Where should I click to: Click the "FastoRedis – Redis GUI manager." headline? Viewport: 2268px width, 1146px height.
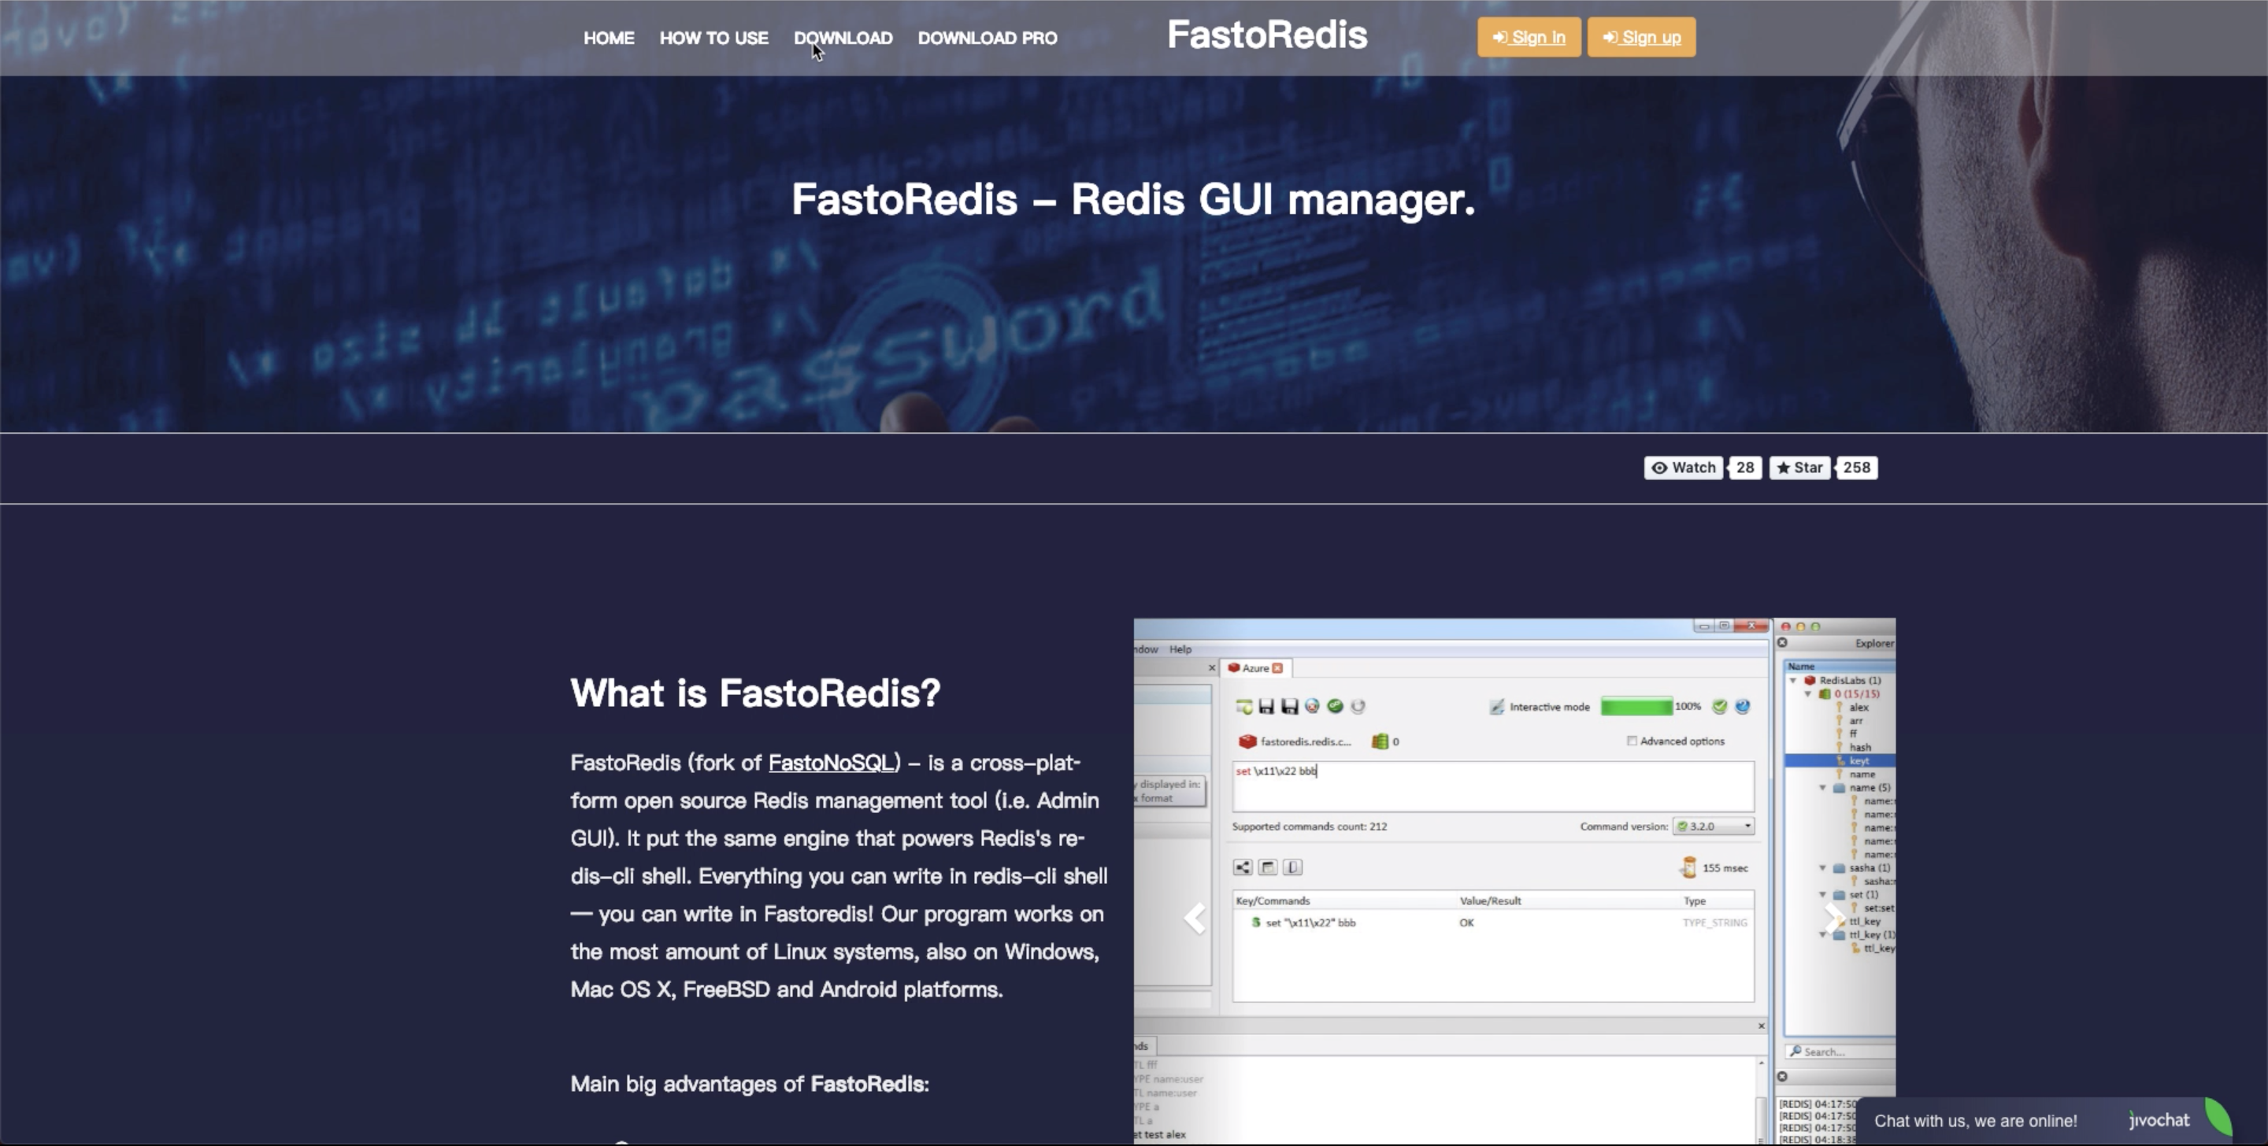coord(1133,199)
